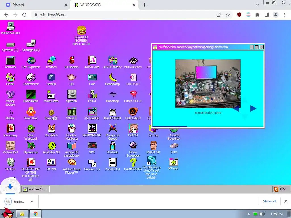The width and height of the screenshot is (291, 218).
Task: Open ASCII Gallery icon
Action: click(113, 60)
